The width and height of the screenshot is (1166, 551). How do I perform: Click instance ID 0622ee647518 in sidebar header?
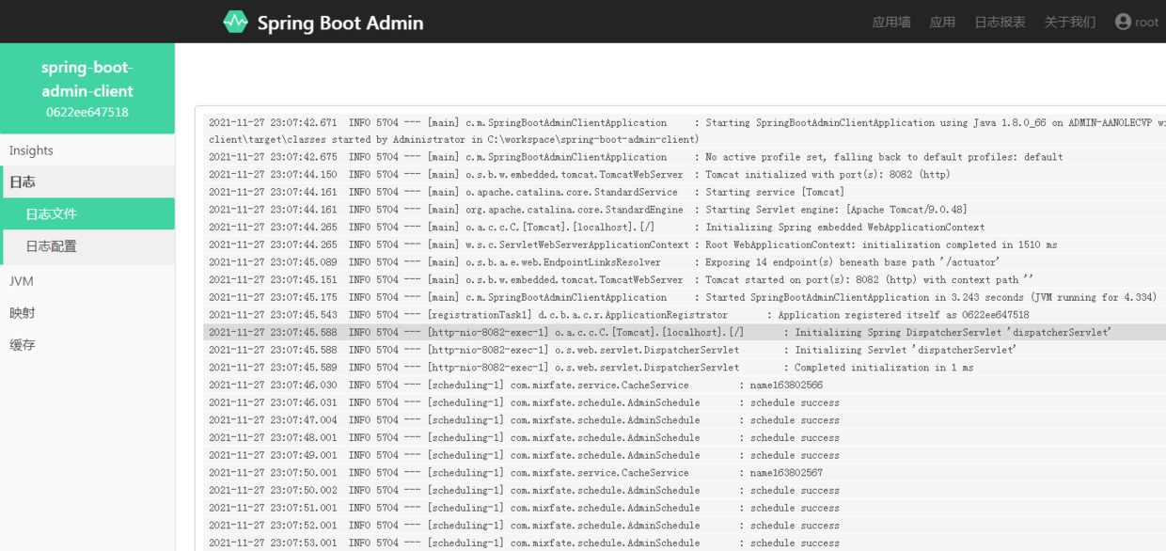pos(87,112)
